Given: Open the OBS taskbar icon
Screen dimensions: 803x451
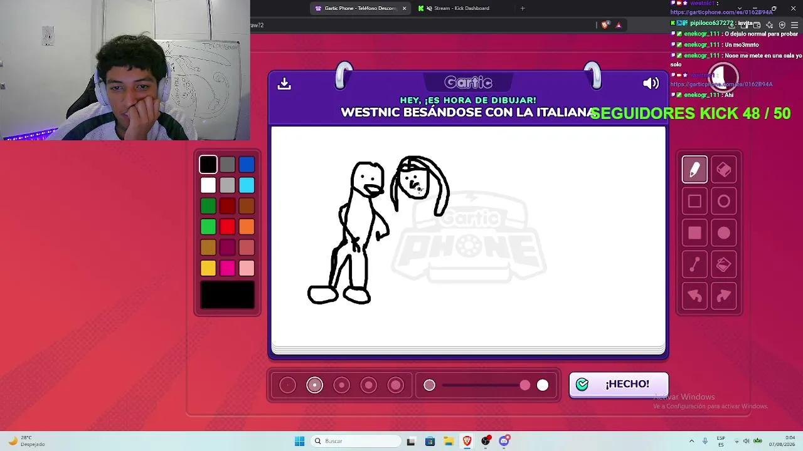Looking at the screenshot, I should pos(486,441).
